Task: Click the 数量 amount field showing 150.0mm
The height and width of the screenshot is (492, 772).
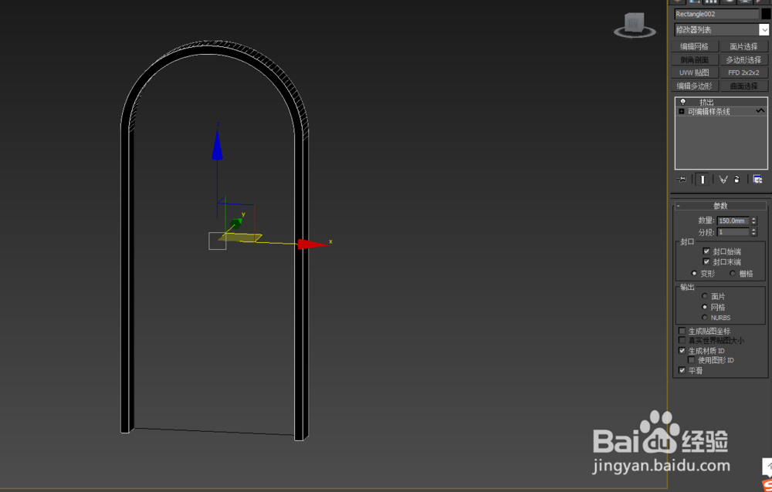Action: pyautogui.click(x=733, y=221)
